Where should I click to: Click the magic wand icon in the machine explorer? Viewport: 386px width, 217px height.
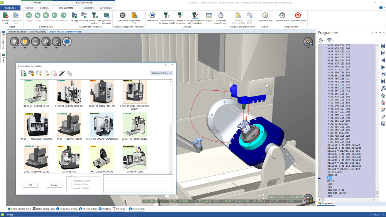[62, 73]
